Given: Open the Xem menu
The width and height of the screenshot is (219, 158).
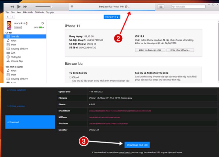Looking at the screenshot, I should tap(19, 12).
